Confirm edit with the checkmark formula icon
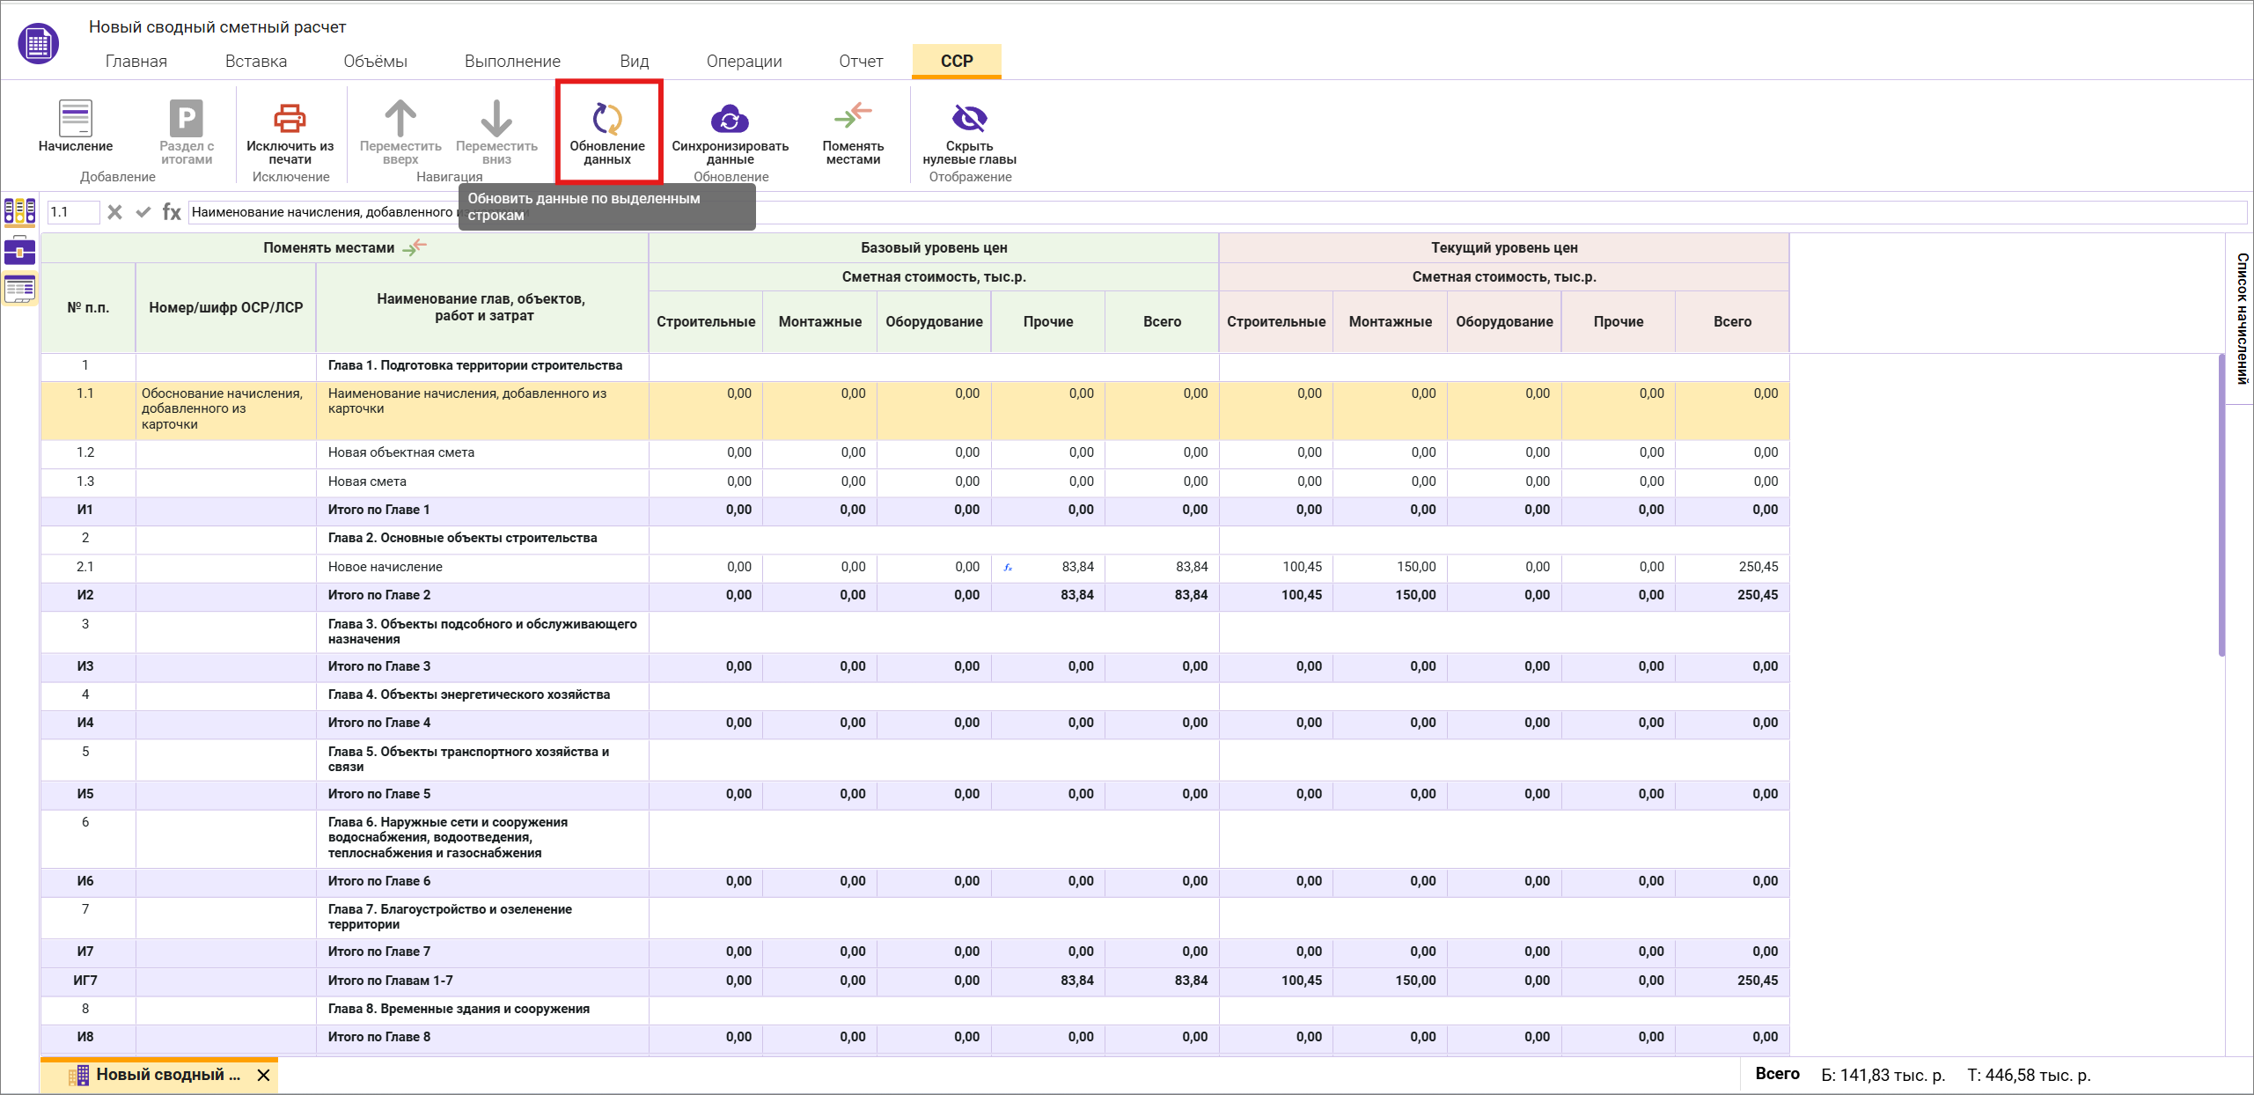 143,212
